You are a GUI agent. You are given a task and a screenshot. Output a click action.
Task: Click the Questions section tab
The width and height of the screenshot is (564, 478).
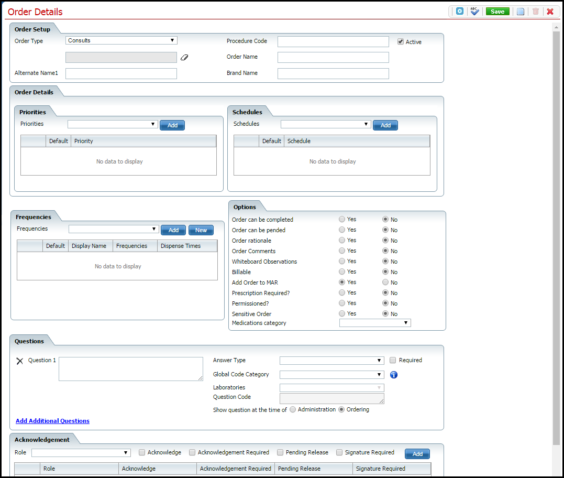click(29, 341)
